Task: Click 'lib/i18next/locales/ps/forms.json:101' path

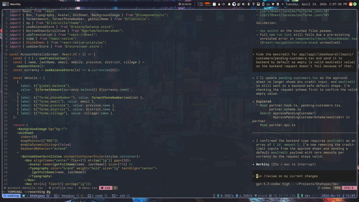Action: click(294, 15)
